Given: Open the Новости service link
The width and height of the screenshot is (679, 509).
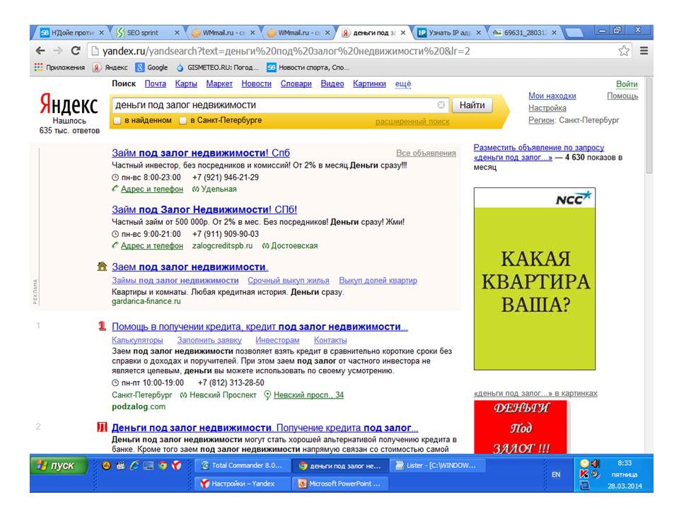Looking at the screenshot, I should point(256,83).
